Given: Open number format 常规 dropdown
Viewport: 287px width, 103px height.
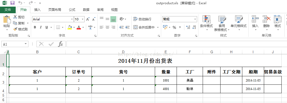Looking at the screenshot, I should (195, 19).
